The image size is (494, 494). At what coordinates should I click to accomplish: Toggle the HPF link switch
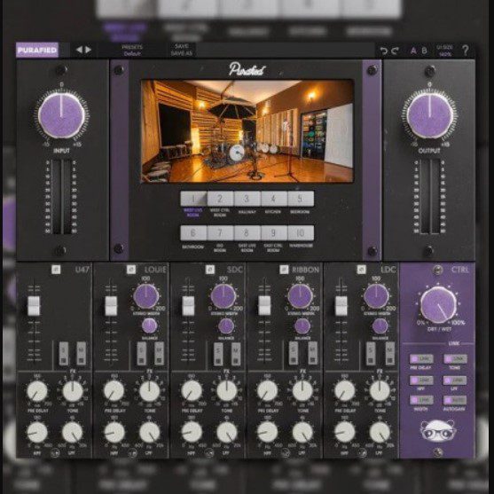pyautogui.click(x=421, y=380)
